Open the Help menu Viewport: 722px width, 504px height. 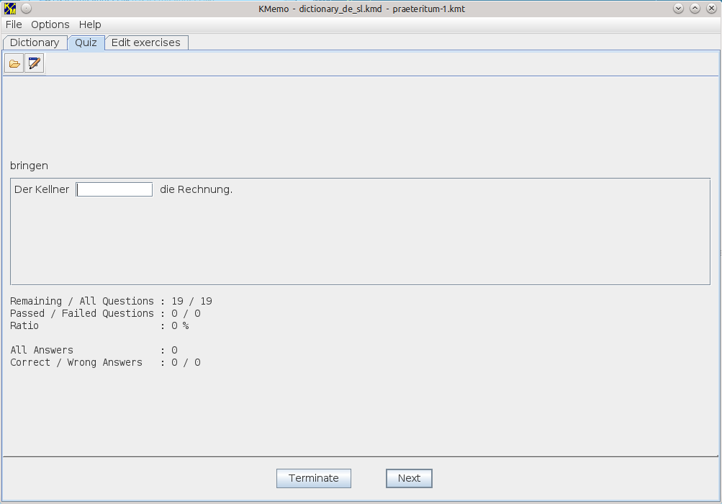pos(90,24)
